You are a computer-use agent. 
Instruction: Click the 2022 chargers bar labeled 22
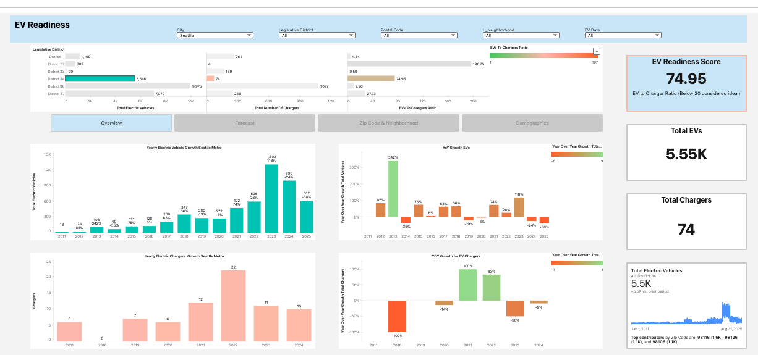233,306
